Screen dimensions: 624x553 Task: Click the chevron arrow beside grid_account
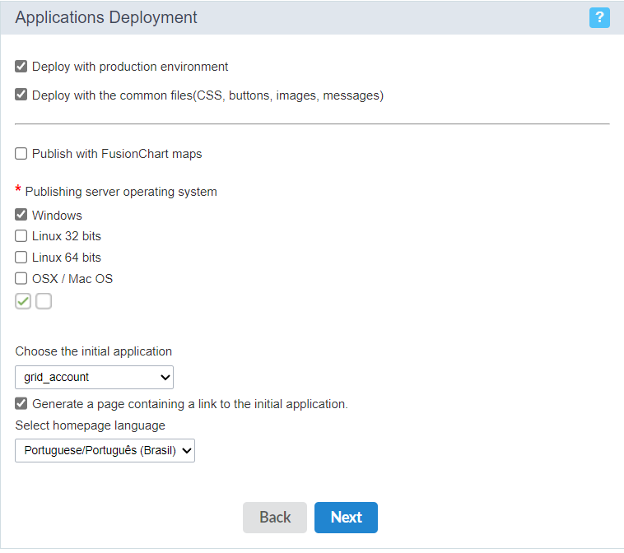[165, 377]
